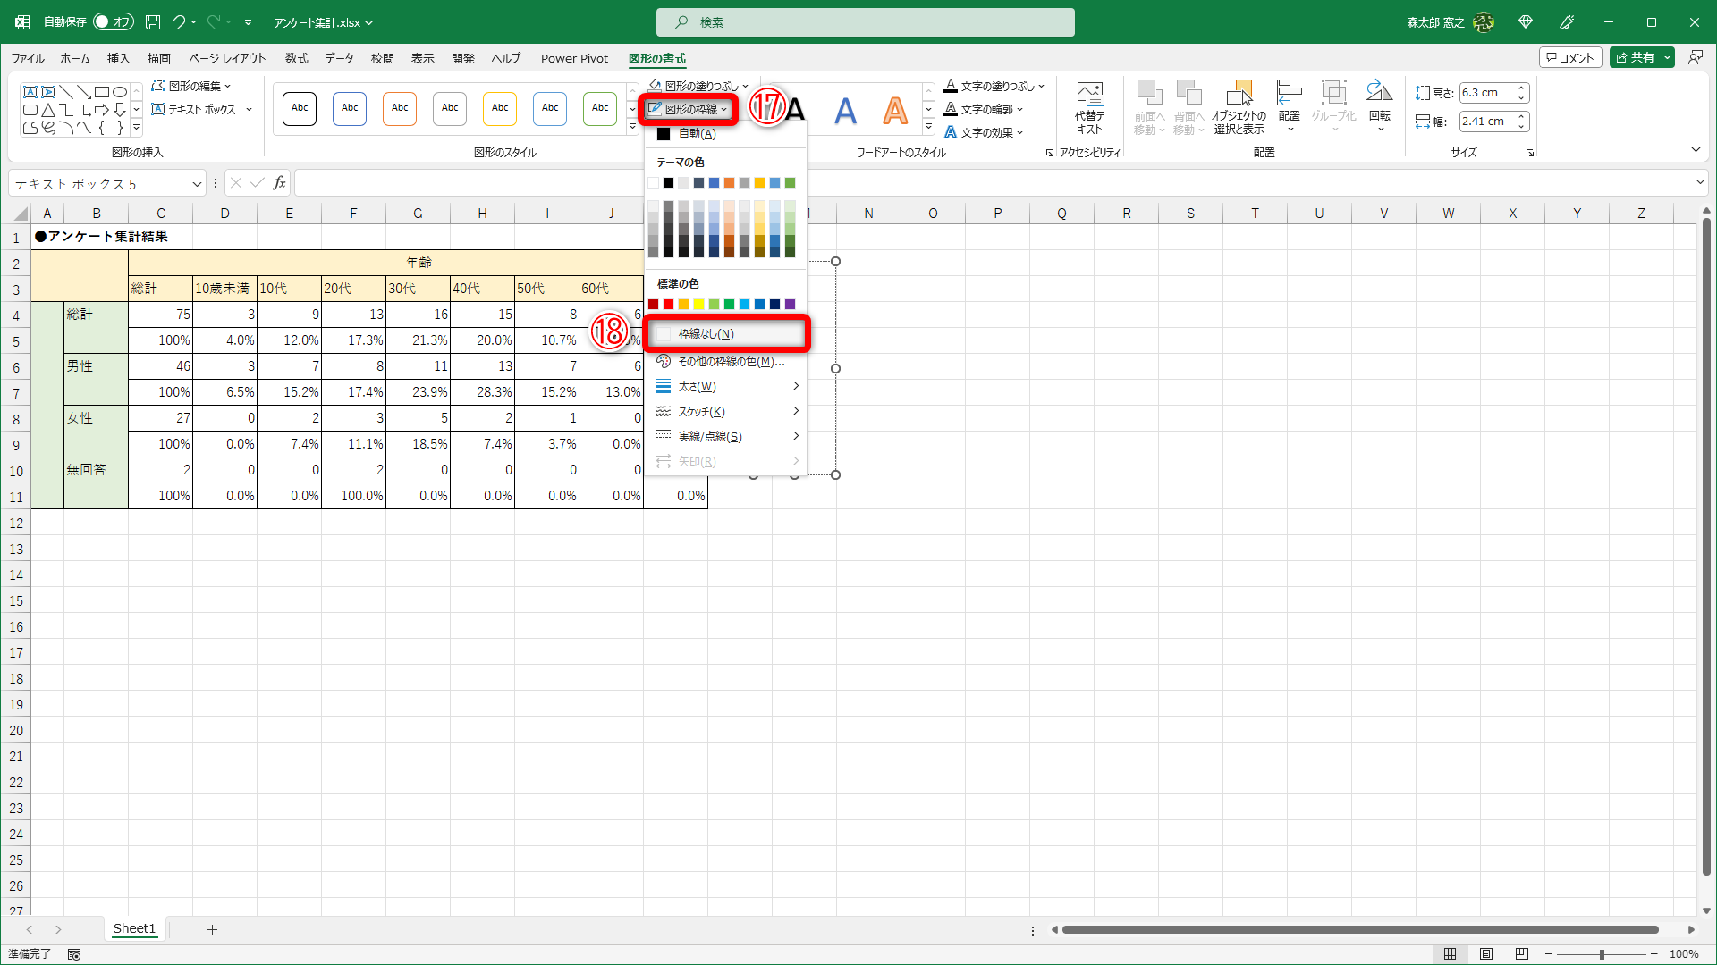Image resolution: width=1717 pixels, height=965 pixels.
Task: Toggle the AutoSave (自動保存) switch
Action: (113, 21)
